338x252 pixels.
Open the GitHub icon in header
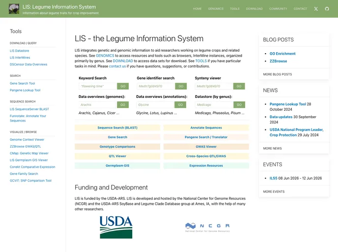pyautogui.click(x=327, y=9)
